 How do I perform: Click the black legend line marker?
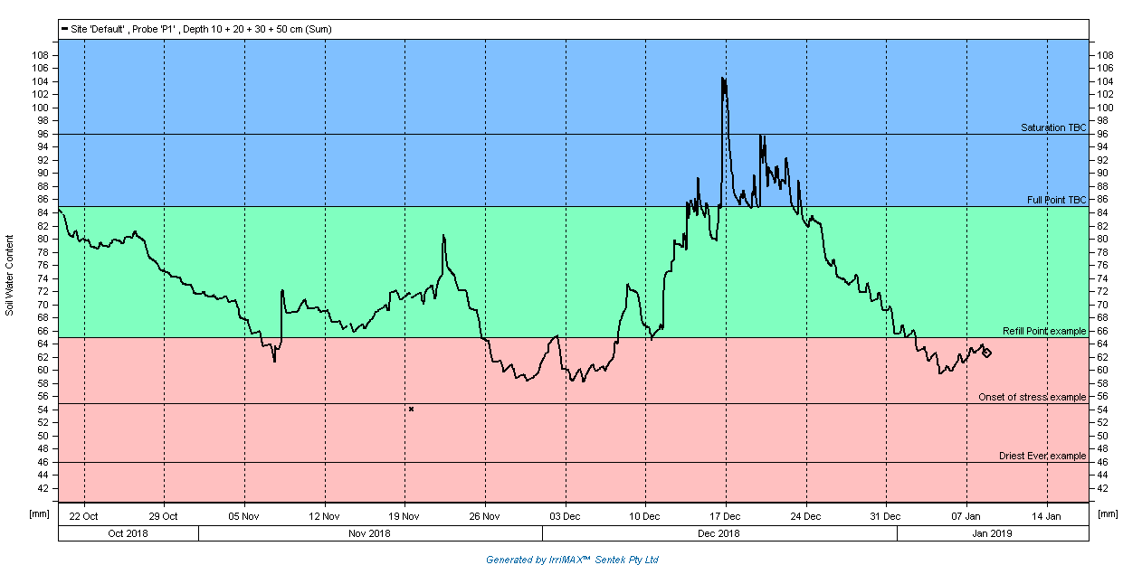63,29
